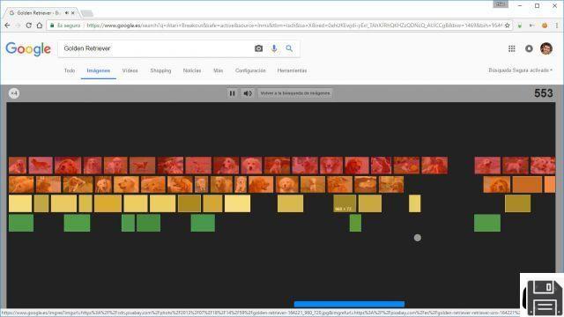Click the yellow brick labeled 960 x 72
564x317 pixels.
[x=345, y=203]
